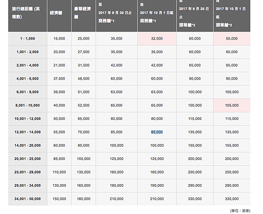
Task: Click the 37,000 economy value
Action: pyautogui.click(x=59, y=79)
